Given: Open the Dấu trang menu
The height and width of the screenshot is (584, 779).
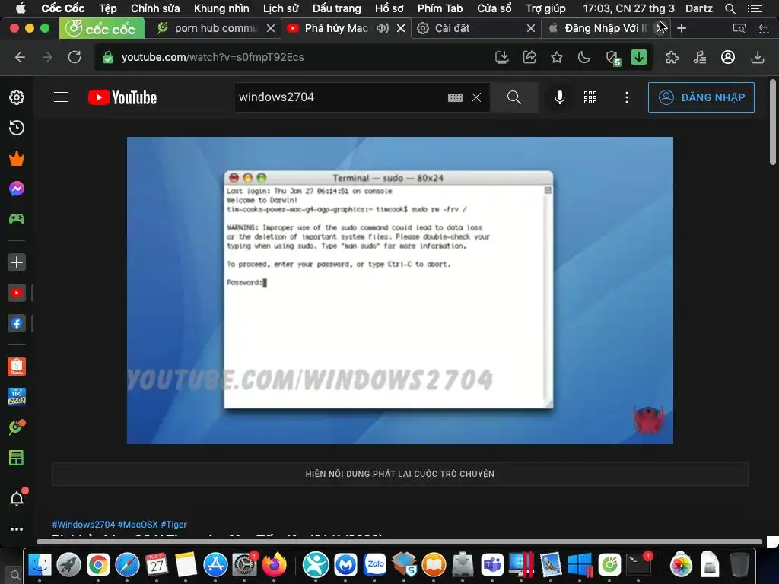Looking at the screenshot, I should click(x=336, y=8).
